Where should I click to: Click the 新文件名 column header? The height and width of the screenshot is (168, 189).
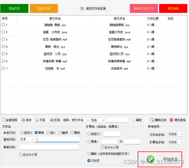tap(119, 18)
